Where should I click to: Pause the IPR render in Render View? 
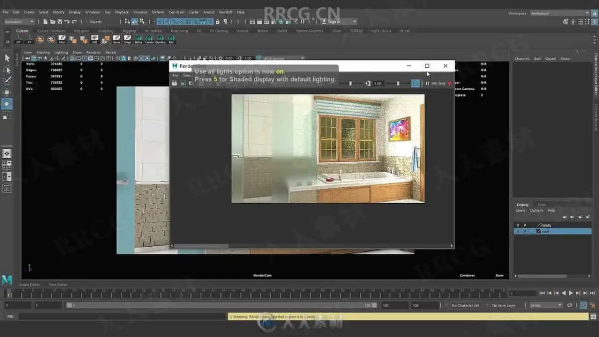[427, 83]
